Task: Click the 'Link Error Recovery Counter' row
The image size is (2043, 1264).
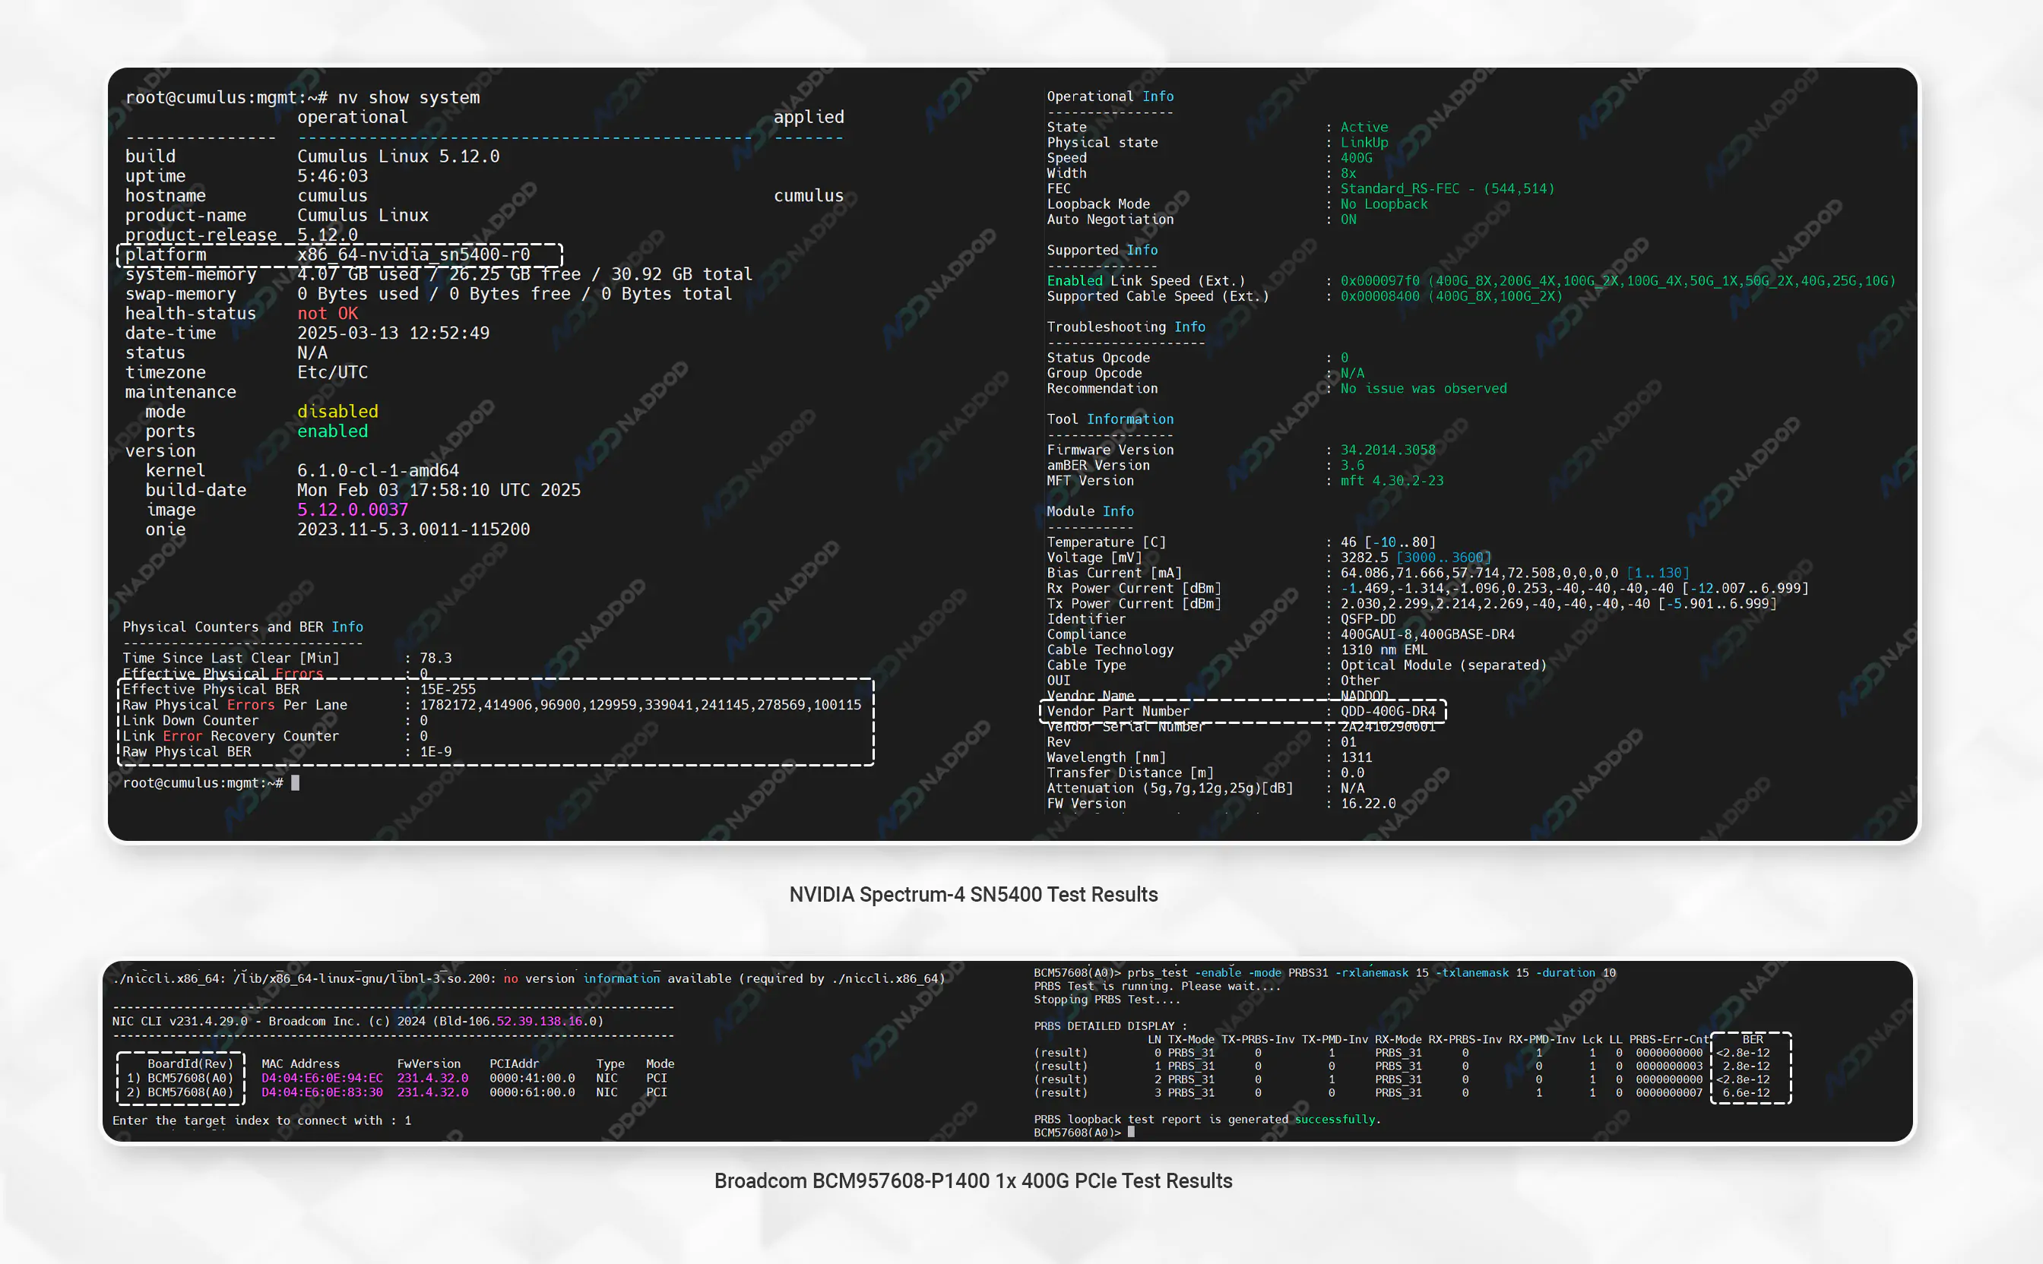Action: pyautogui.click(x=275, y=737)
